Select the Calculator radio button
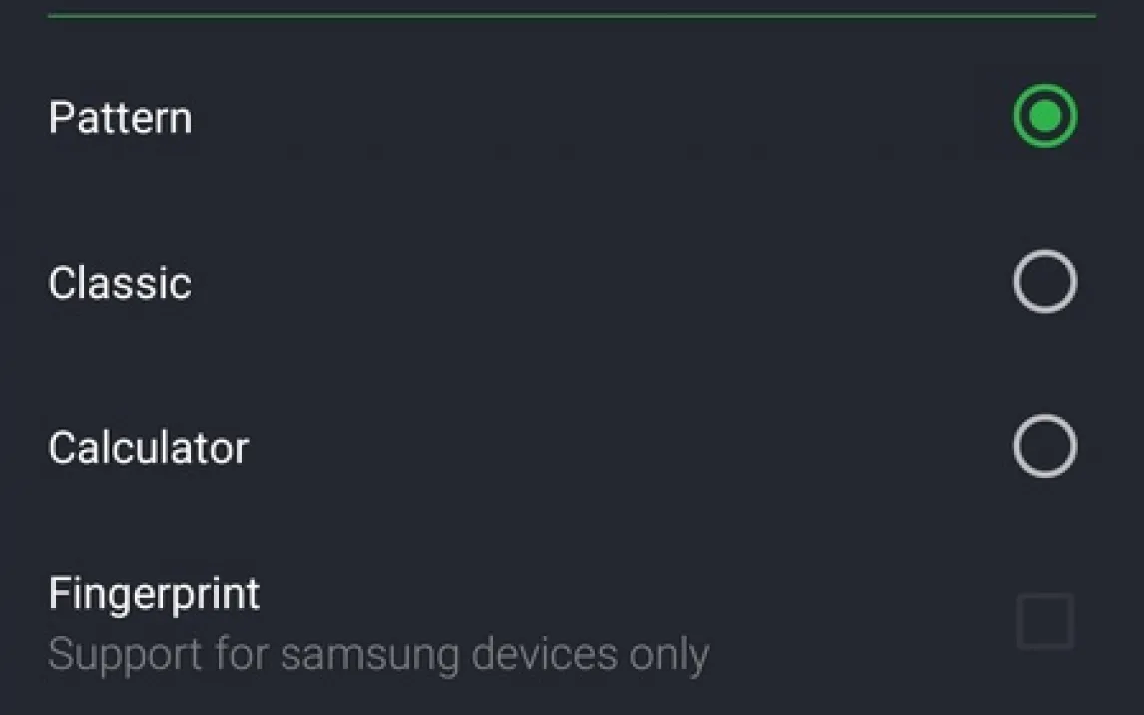 click(x=1045, y=446)
